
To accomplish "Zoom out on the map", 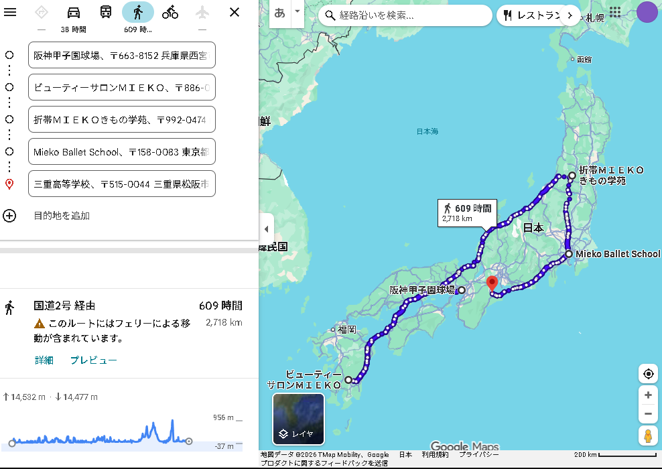I will coord(648,414).
